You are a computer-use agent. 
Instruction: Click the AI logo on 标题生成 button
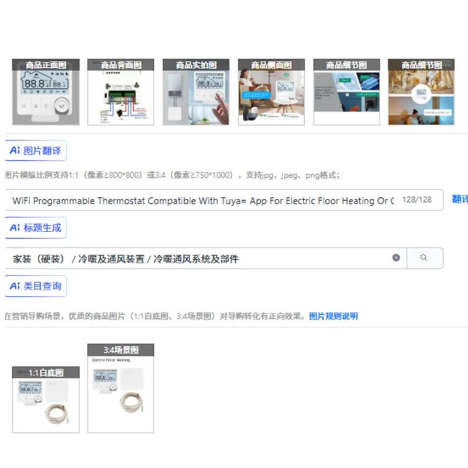[15, 228]
